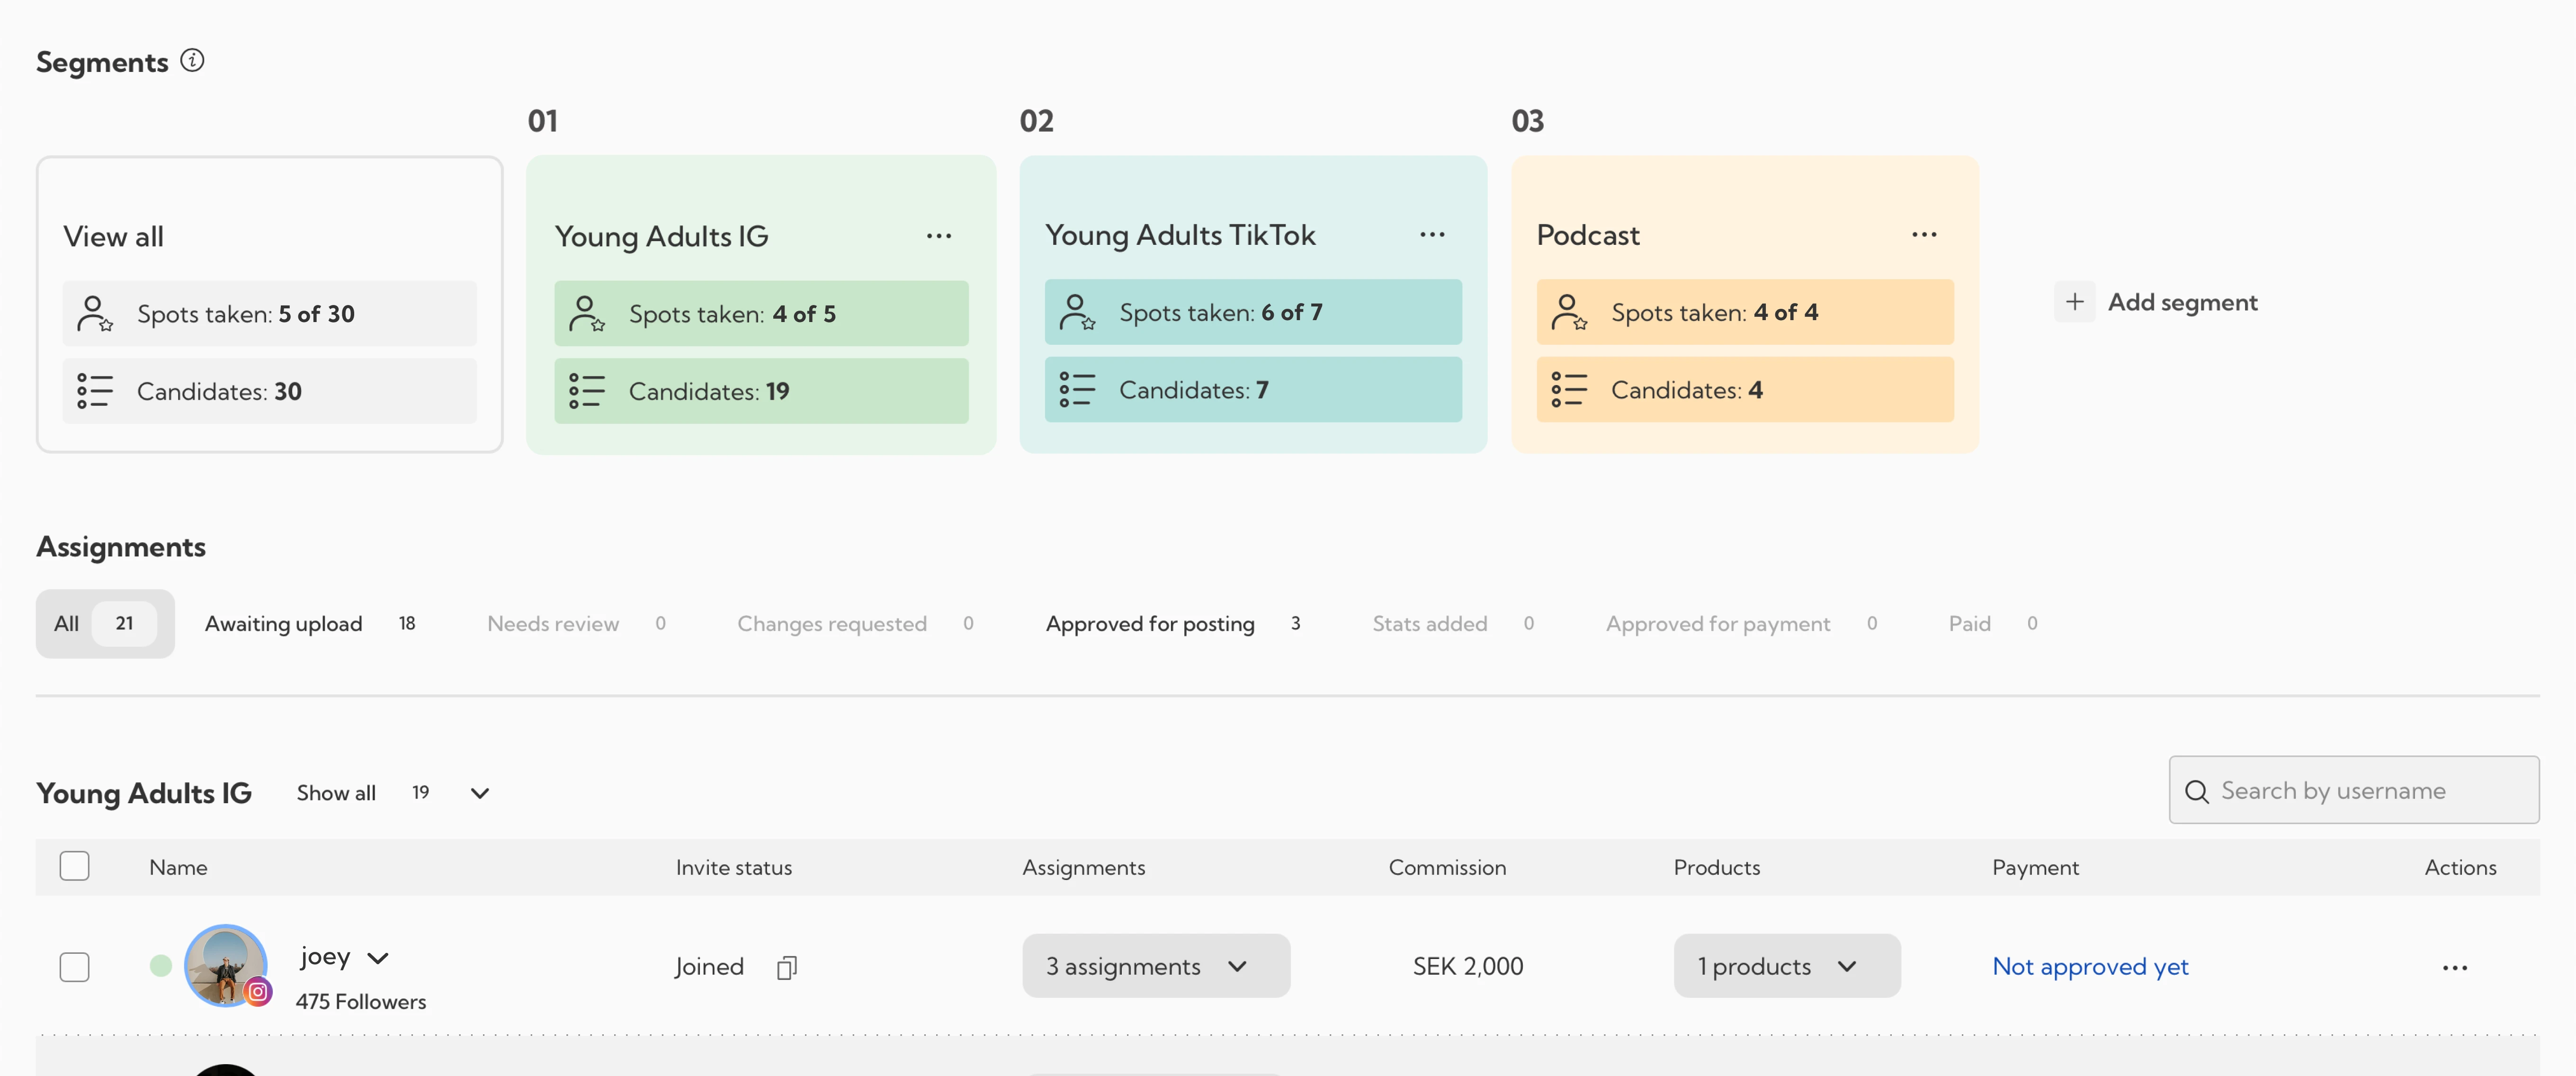Switch to Awaiting upload tab

[310, 624]
